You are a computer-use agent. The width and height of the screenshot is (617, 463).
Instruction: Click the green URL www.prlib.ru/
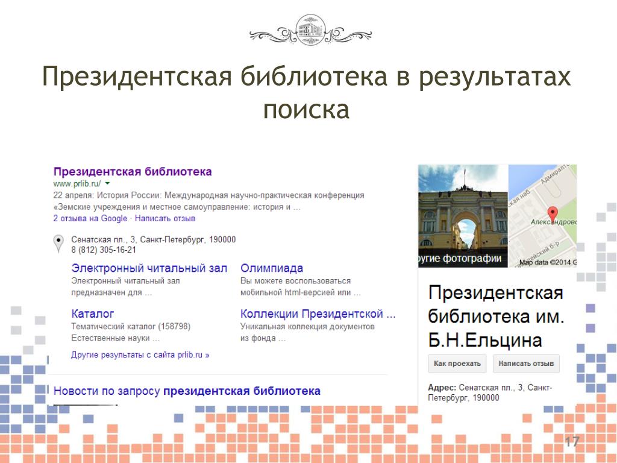pyautogui.click(x=77, y=183)
